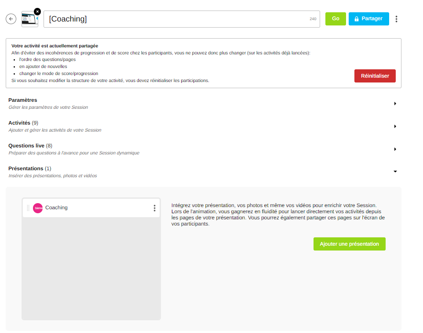Click the Présentations (1) heading
This screenshot has height=333, width=423.
pyautogui.click(x=29, y=168)
